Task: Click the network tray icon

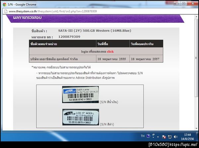Action: click(x=170, y=137)
